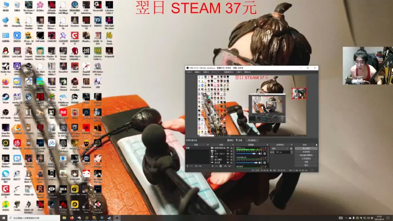393x221 pixels.
Task: Click the Windows Start button
Action: 3,218
